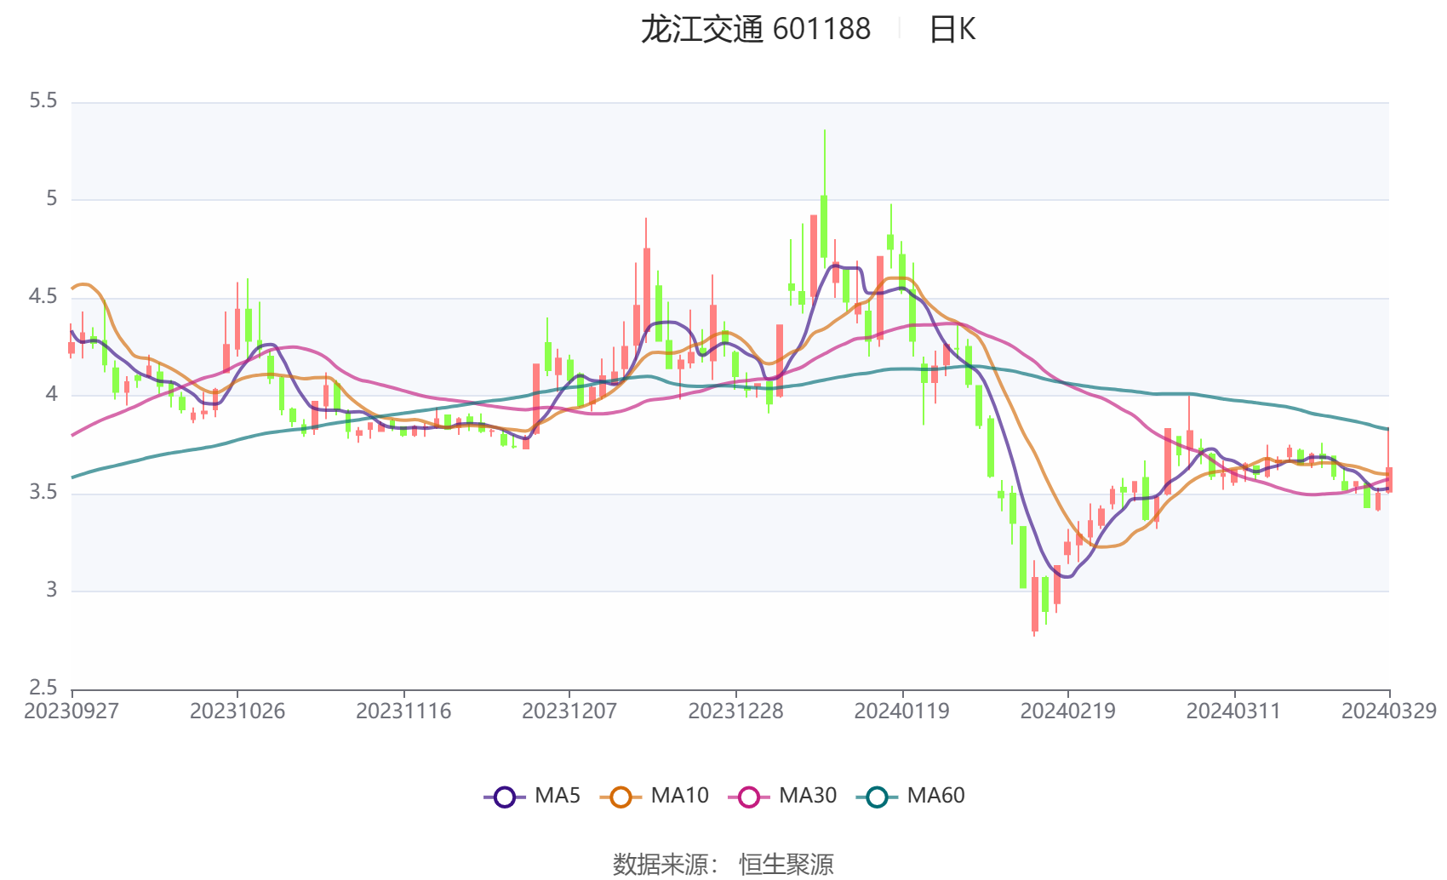The width and height of the screenshot is (1447, 880).
Task: Click the y-axis value 3.5
Action: pos(43,492)
